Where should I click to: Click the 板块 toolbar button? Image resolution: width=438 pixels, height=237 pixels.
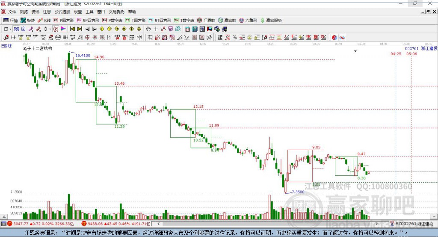27,21
